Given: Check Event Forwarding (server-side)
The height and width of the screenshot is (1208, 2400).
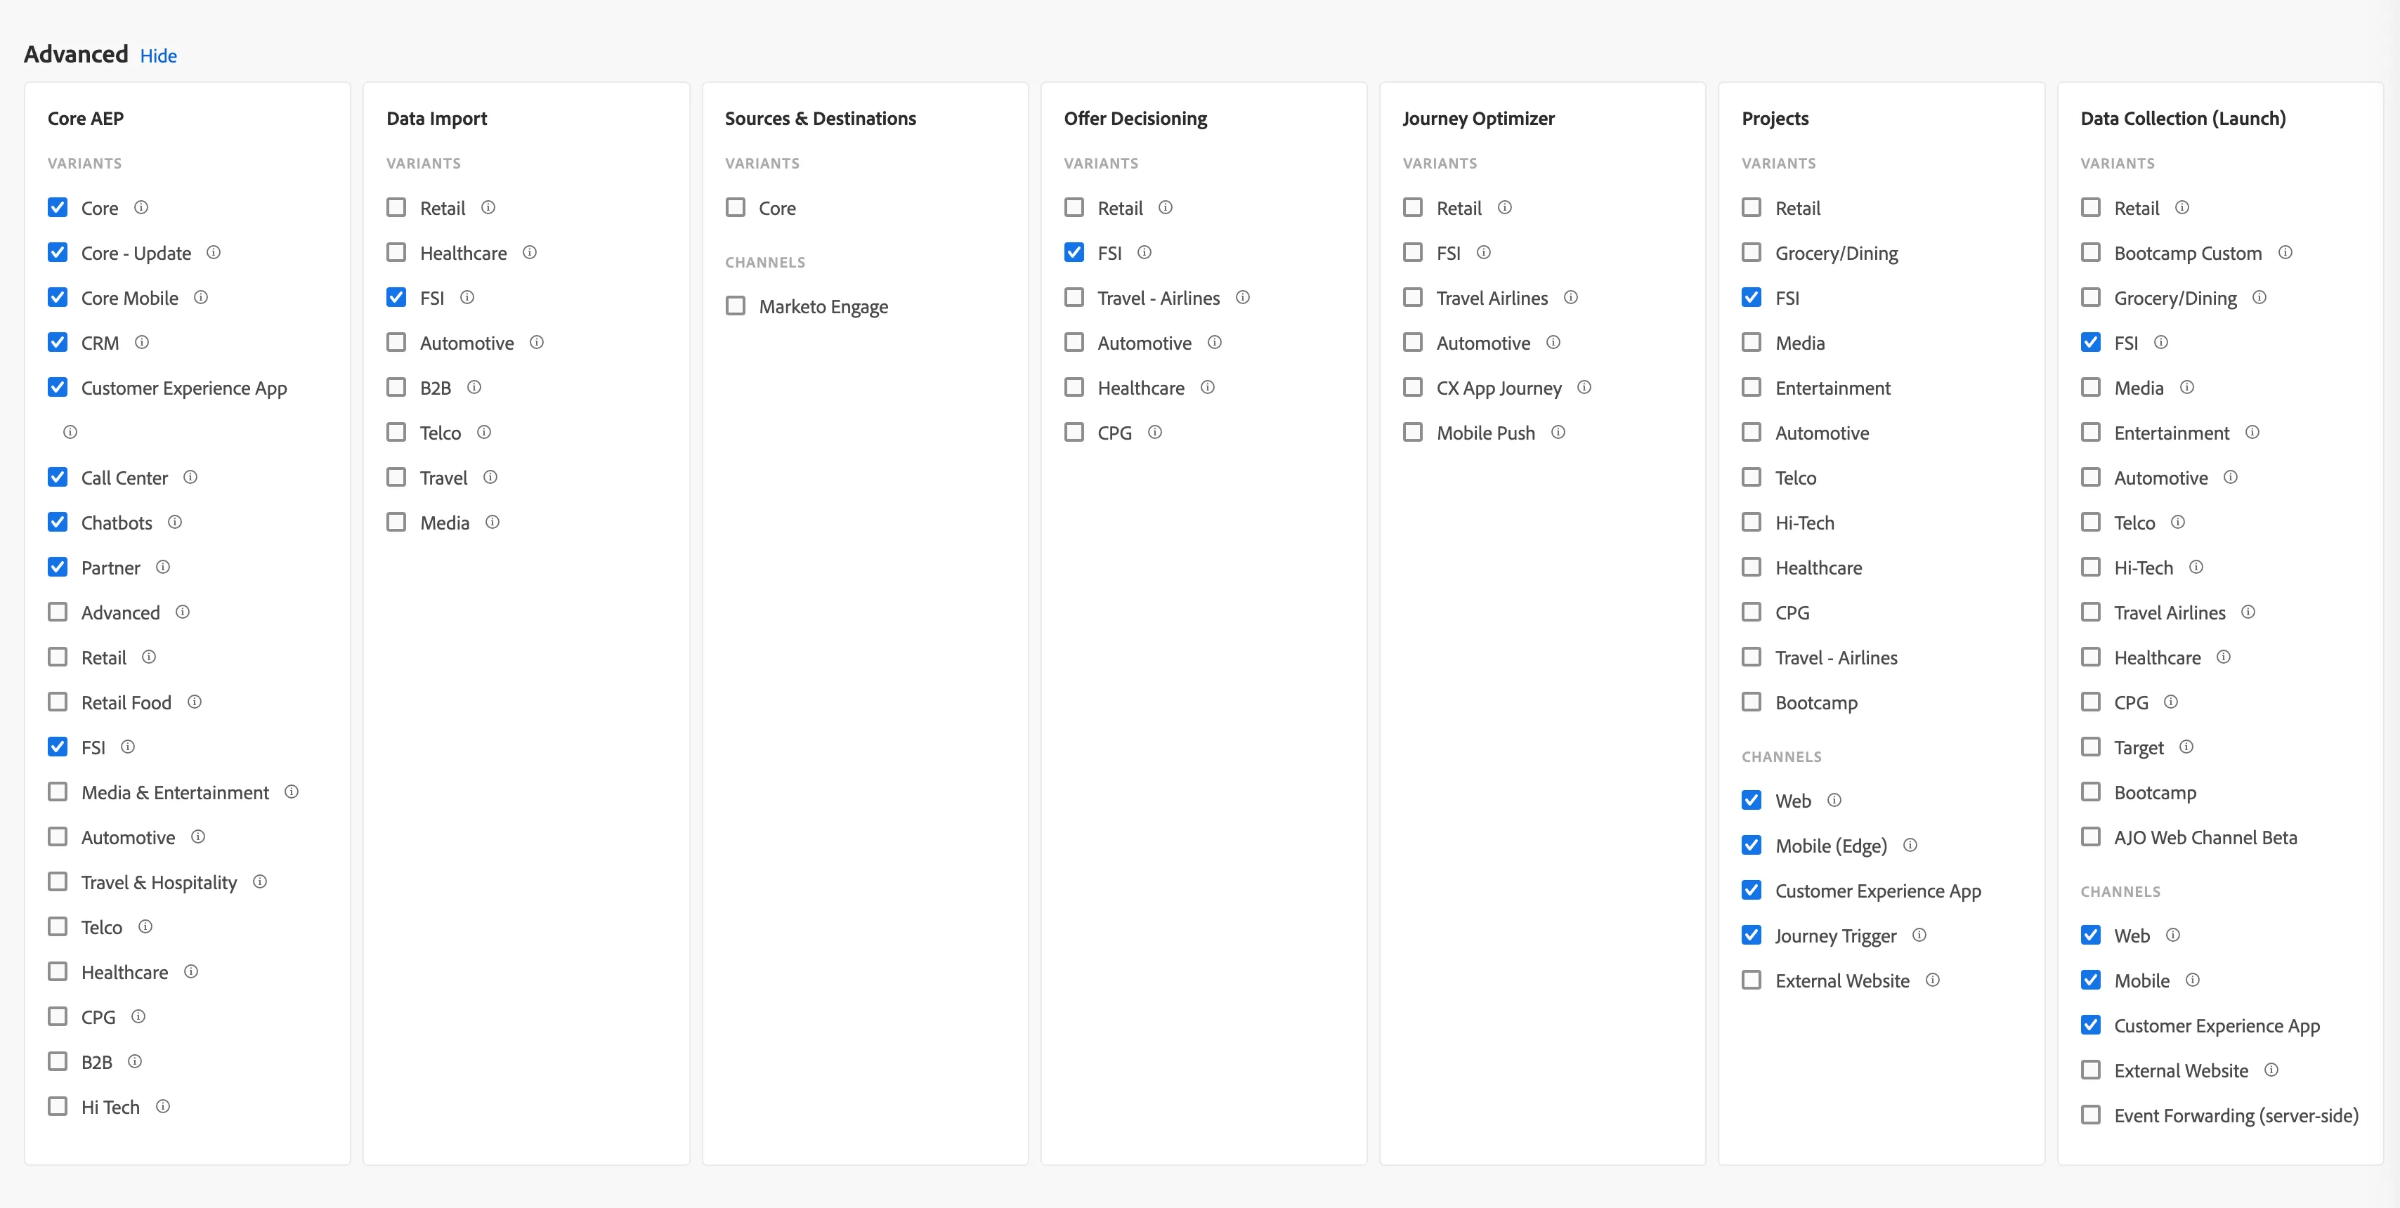Looking at the screenshot, I should tap(2091, 1115).
